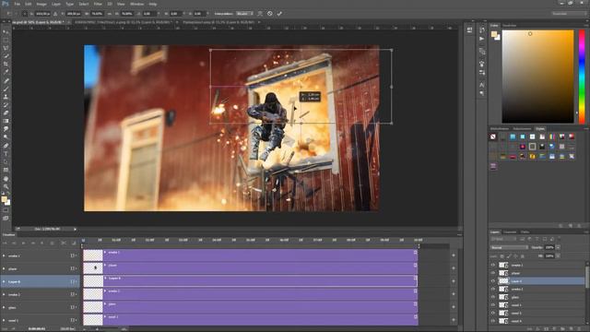
Task: Click the foreground color in toolbar
Action: click(4, 199)
